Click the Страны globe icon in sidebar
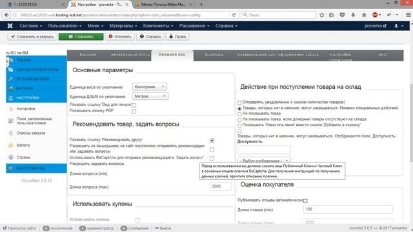The width and height of the screenshot is (413, 232). pos(11,157)
